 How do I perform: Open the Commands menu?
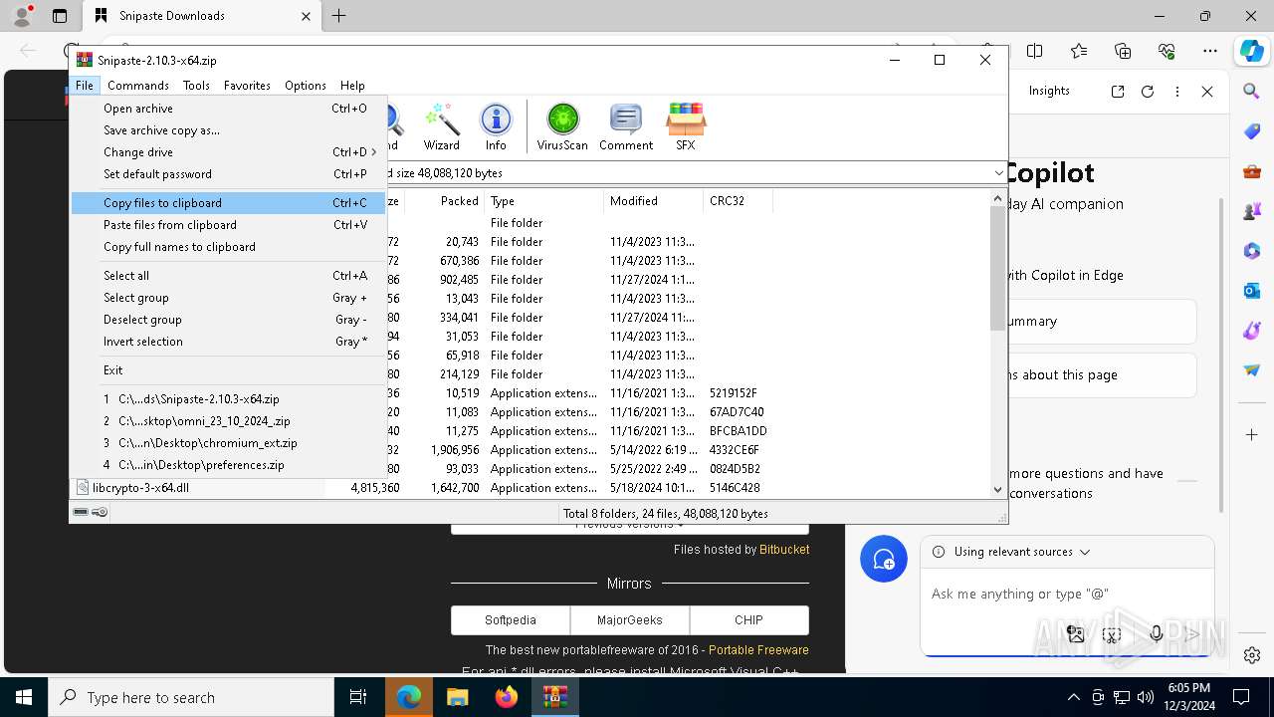click(x=138, y=86)
